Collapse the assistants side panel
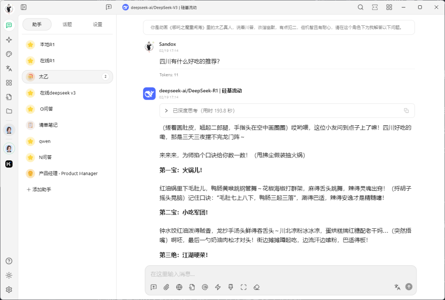Screen dimensions: 445x300 pos(23,7)
